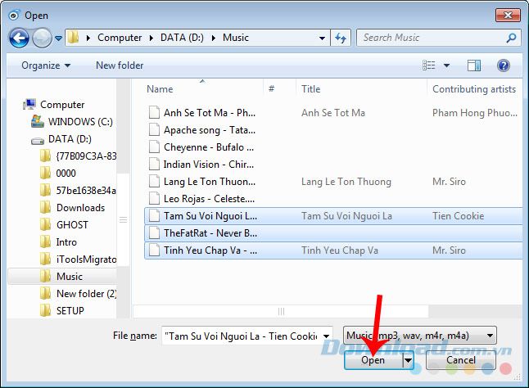Open the 57be1638e34a folder in tree
This screenshot has height=388, width=529.
click(x=86, y=191)
